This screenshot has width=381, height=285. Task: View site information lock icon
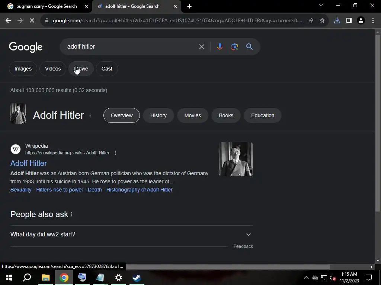[47, 21]
